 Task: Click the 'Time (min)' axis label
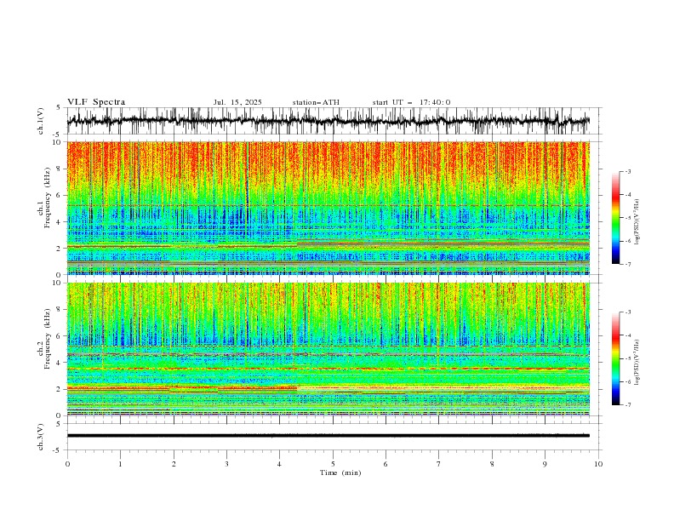click(x=340, y=472)
